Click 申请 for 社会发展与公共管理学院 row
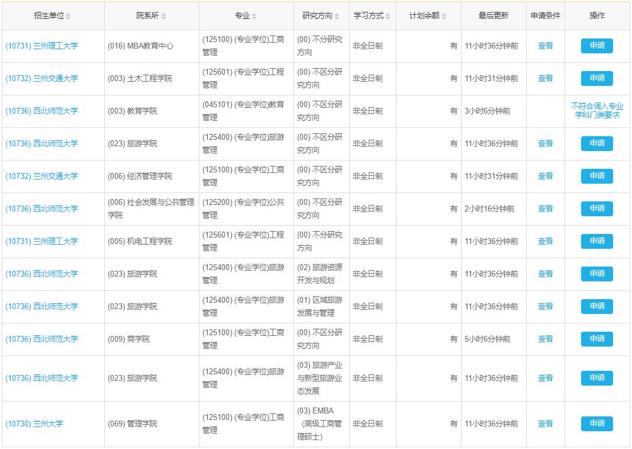The width and height of the screenshot is (632, 449). coord(596,209)
